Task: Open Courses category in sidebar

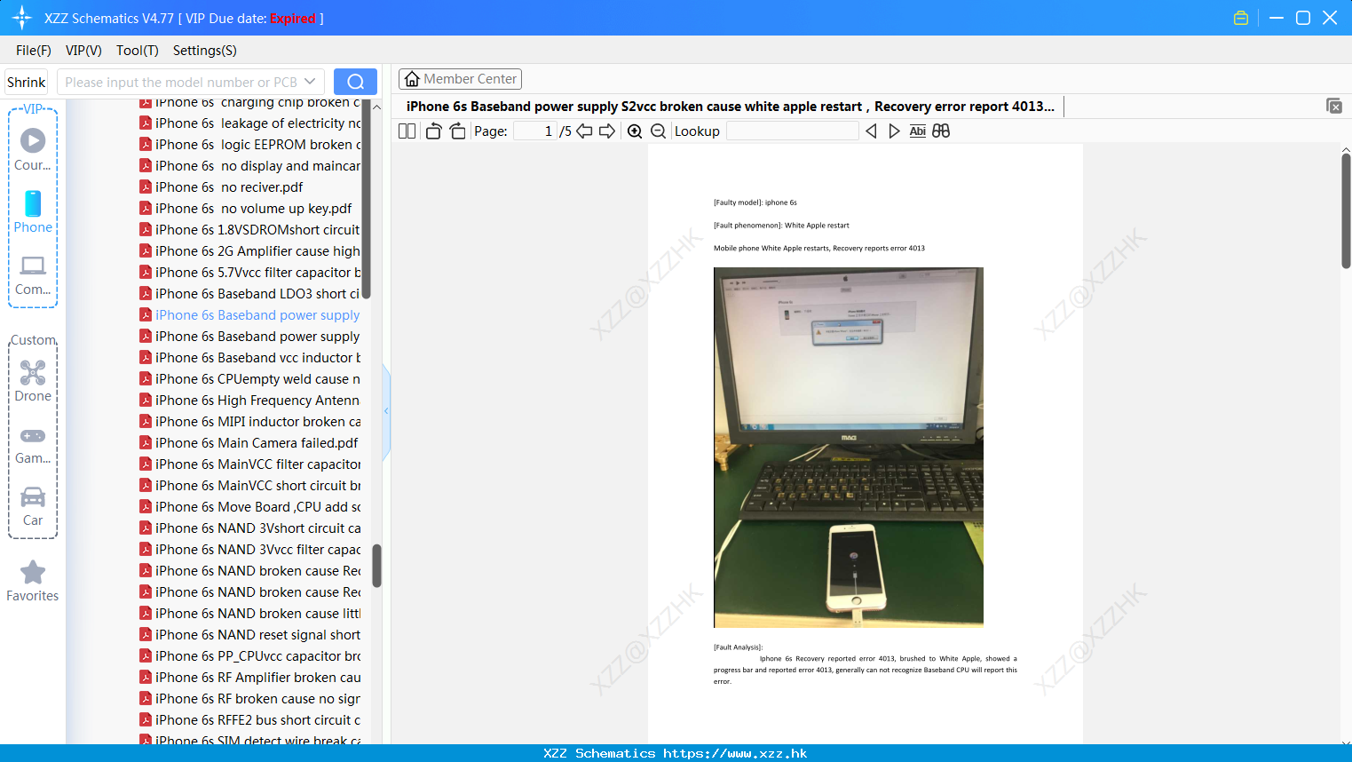Action: (x=33, y=149)
